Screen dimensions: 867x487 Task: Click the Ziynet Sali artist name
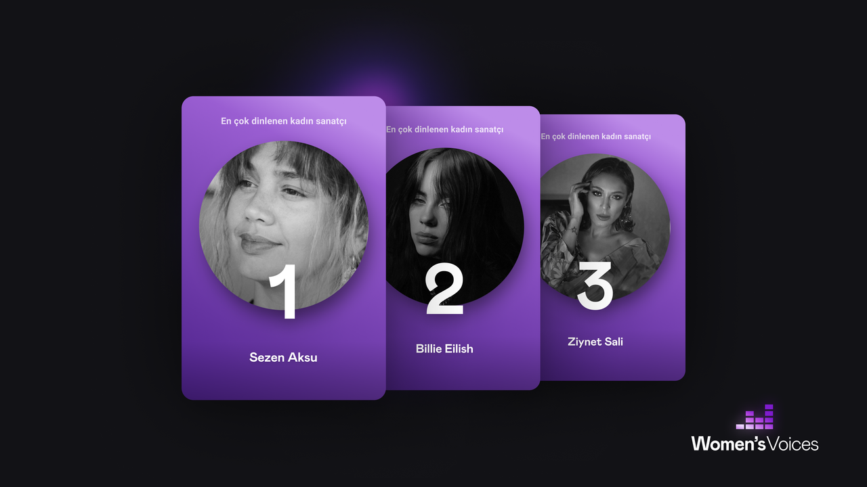pos(595,342)
